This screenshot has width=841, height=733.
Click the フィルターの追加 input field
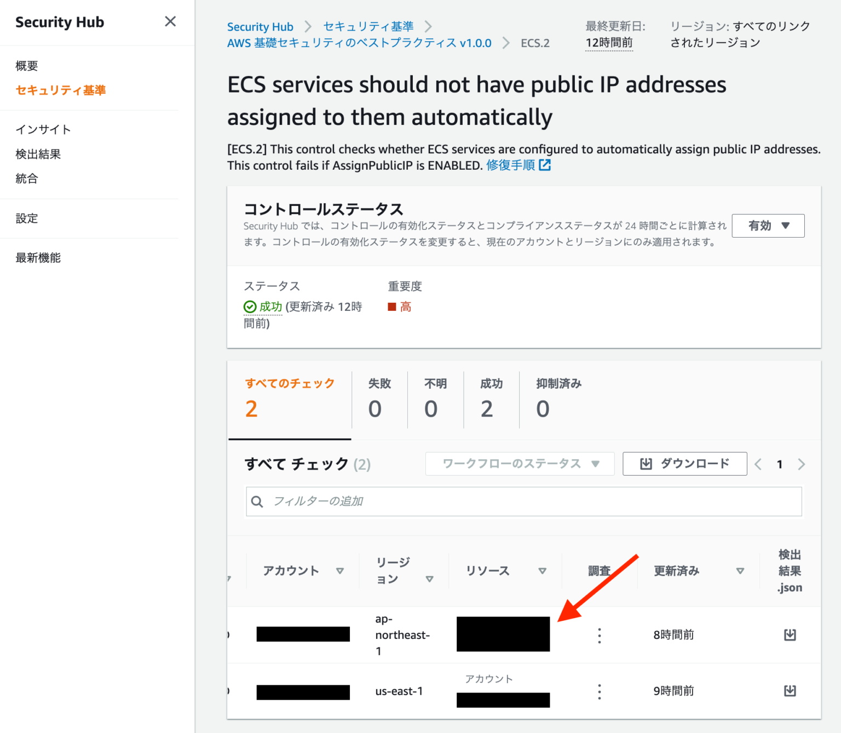tap(383, 501)
